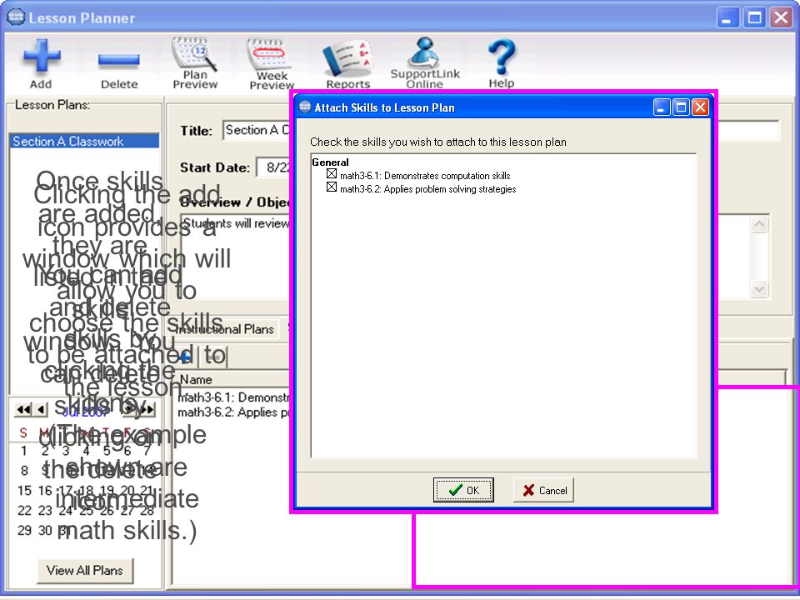The image size is (800, 600).
Task: Go to previous month in calendar
Action: coord(42,409)
